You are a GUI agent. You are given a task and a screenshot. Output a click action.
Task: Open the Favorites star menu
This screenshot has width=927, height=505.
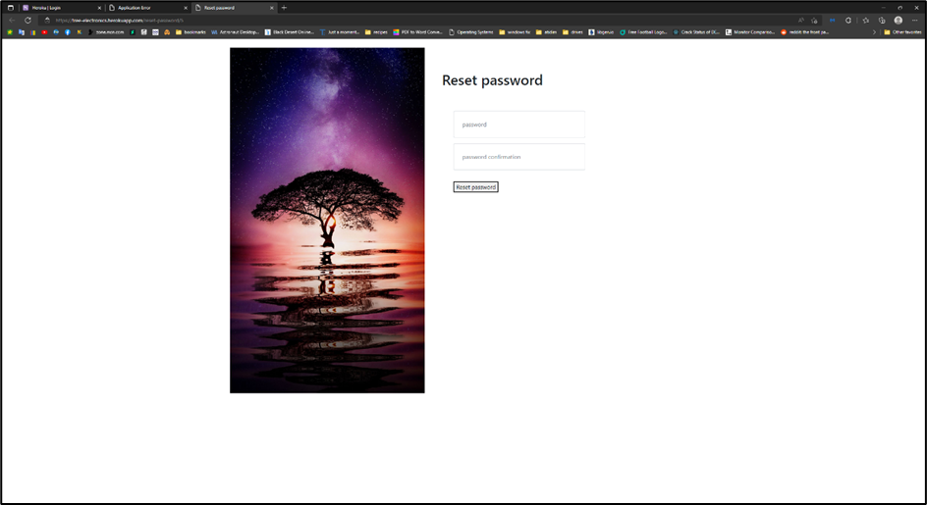pyautogui.click(x=865, y=20)
